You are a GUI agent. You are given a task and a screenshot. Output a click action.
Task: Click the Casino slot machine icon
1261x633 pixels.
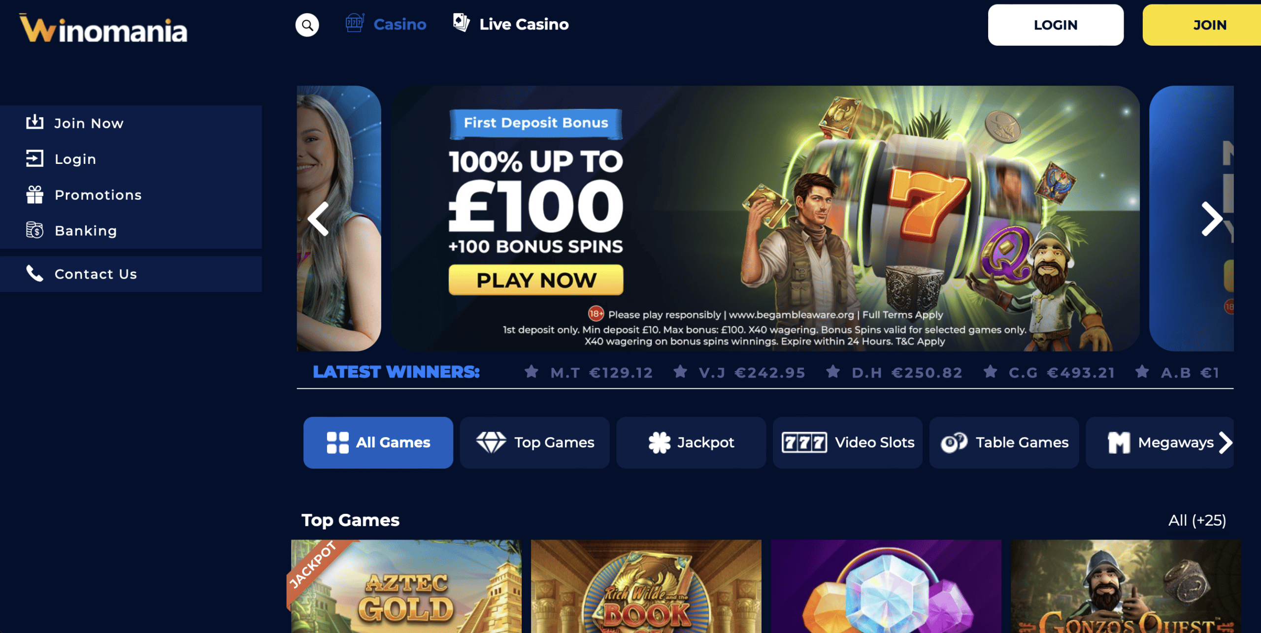click(355, 23)
